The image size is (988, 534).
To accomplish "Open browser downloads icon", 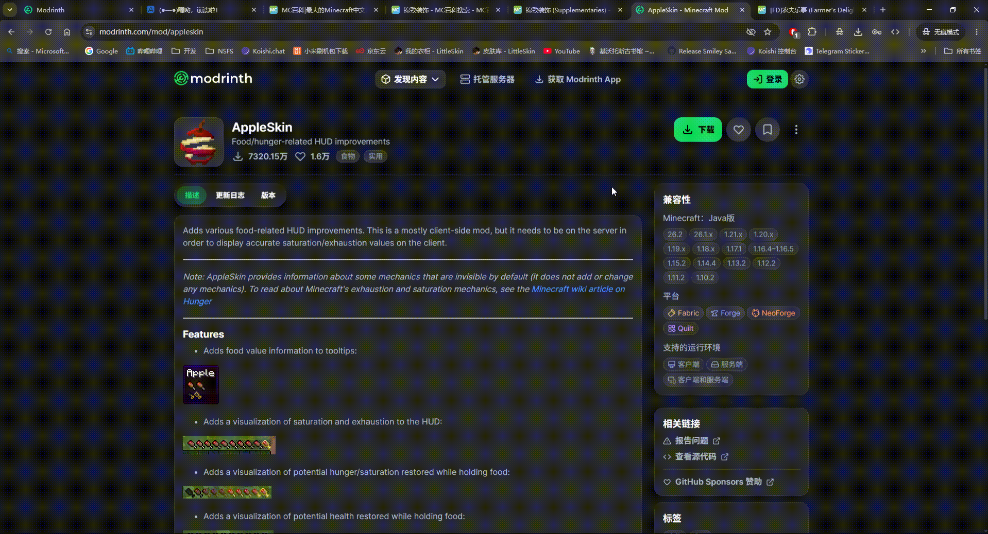I will click(858, 32).
